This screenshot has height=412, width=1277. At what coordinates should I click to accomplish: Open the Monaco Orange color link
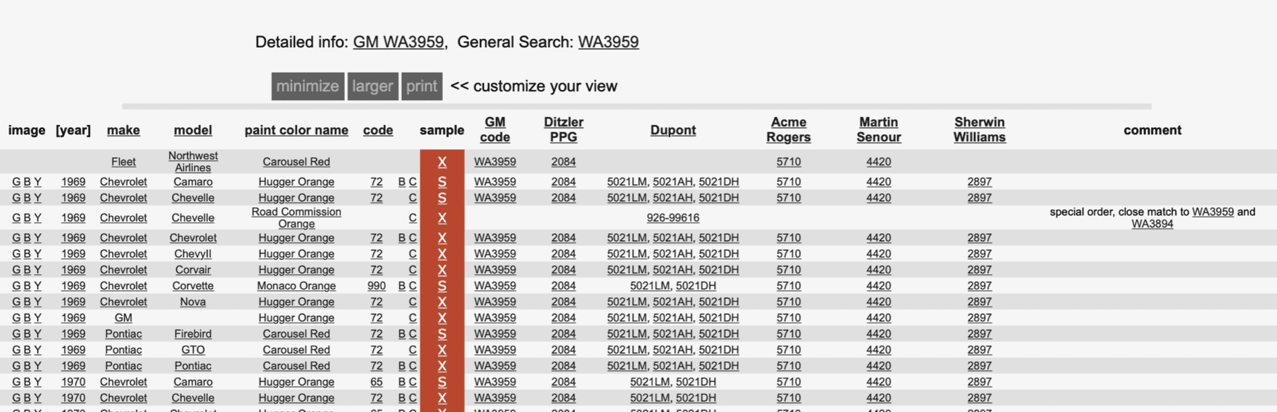[x=296, y=286]
